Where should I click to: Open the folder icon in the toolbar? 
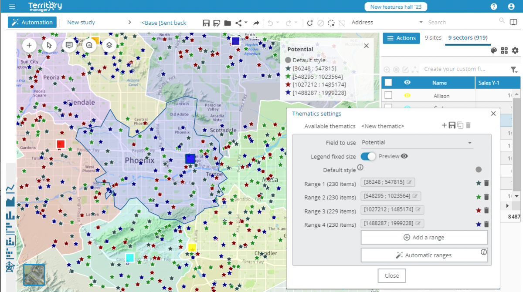(228, 23)
